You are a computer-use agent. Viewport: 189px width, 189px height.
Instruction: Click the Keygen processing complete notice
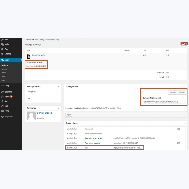point(128,148)
